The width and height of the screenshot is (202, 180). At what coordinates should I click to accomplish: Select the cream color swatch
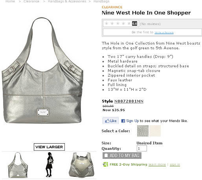(155, 131)
